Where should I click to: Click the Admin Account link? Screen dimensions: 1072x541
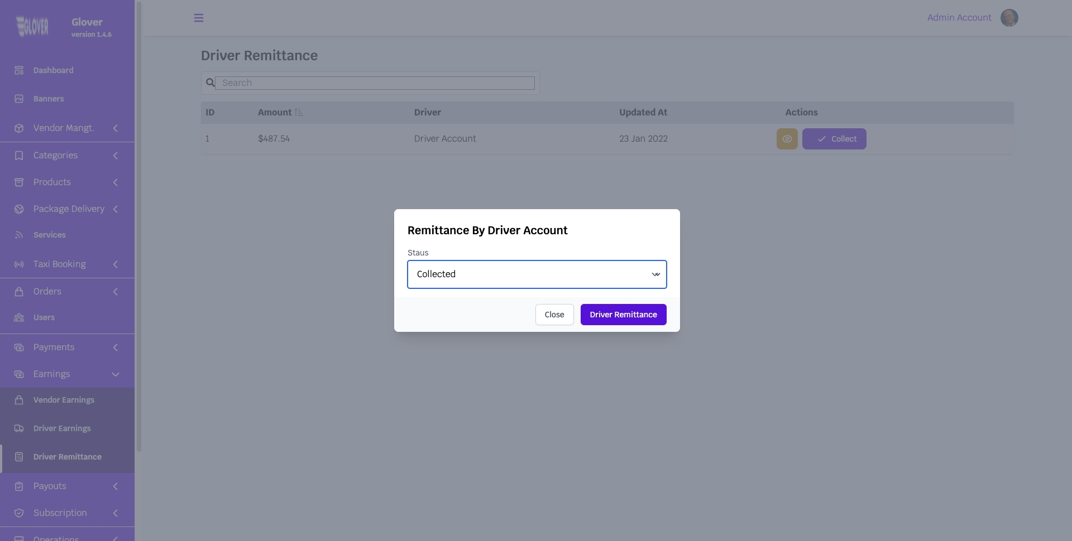pos(959,18)
